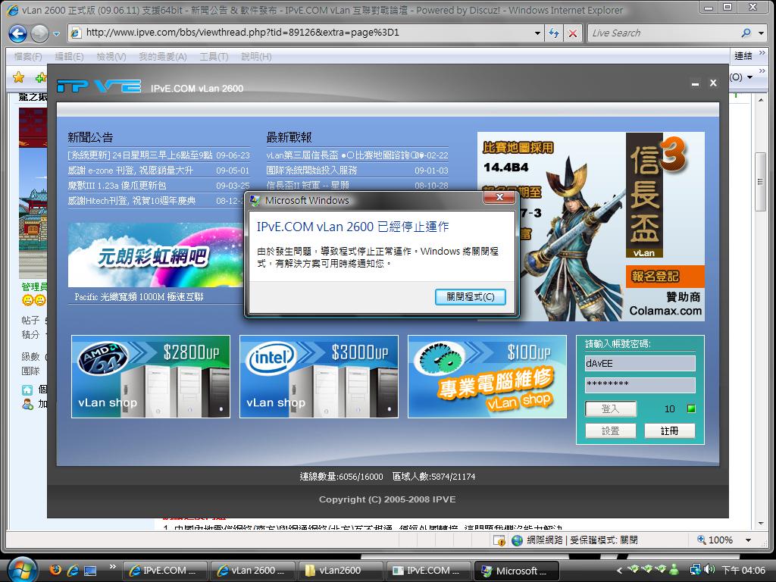Screen dimensions: 776x582
Task: Click the 元朗彩虹網吧 rainbow banner
Action: pos(156,255)
